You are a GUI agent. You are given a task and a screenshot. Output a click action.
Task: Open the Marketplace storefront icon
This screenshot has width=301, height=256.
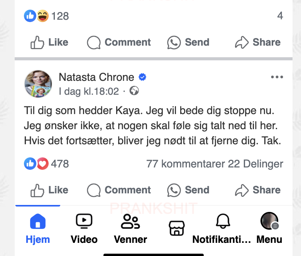[177, 228]
